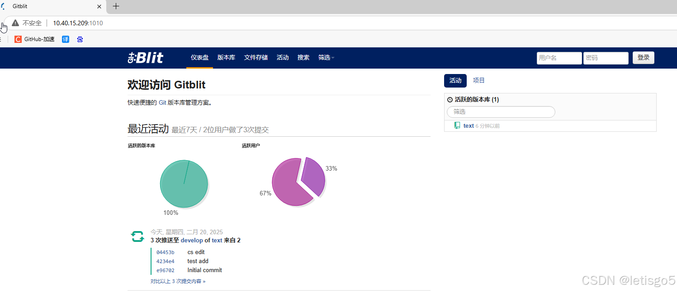Viewport: 677px width, 292px height.
Task: Open the 活动 item in navbar
Action: tap(283, 57)
